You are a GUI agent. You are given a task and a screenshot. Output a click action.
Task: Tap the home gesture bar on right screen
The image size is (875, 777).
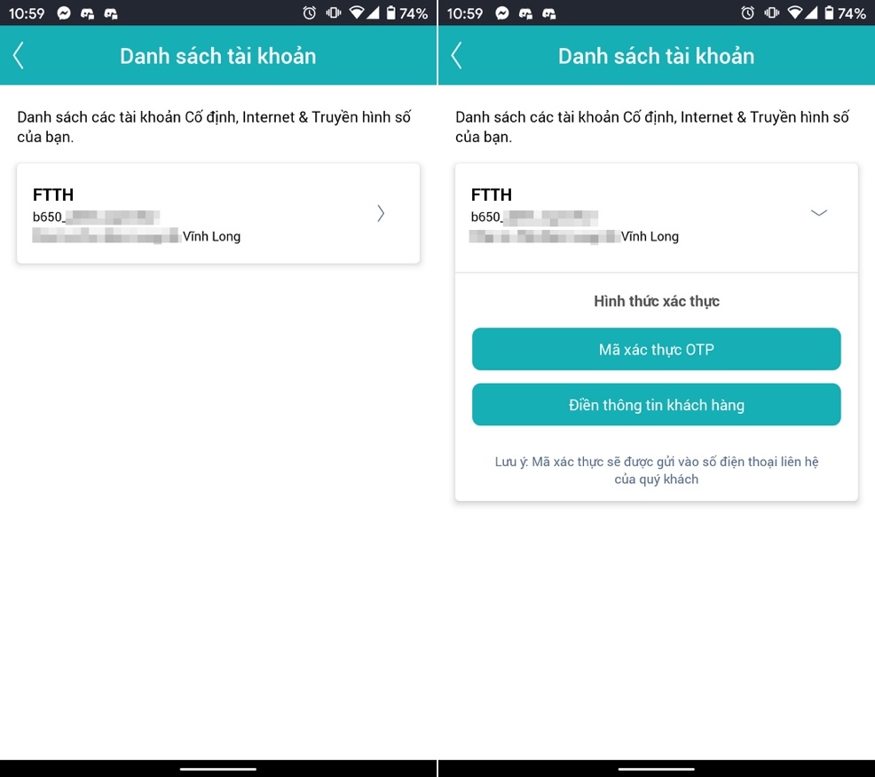(656, 768)
